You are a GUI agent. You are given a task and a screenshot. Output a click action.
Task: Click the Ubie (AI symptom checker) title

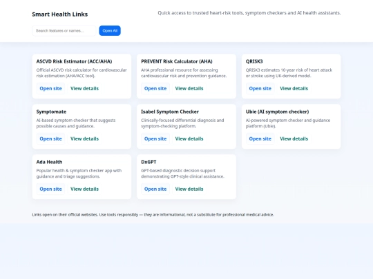(x=278, y=112)
